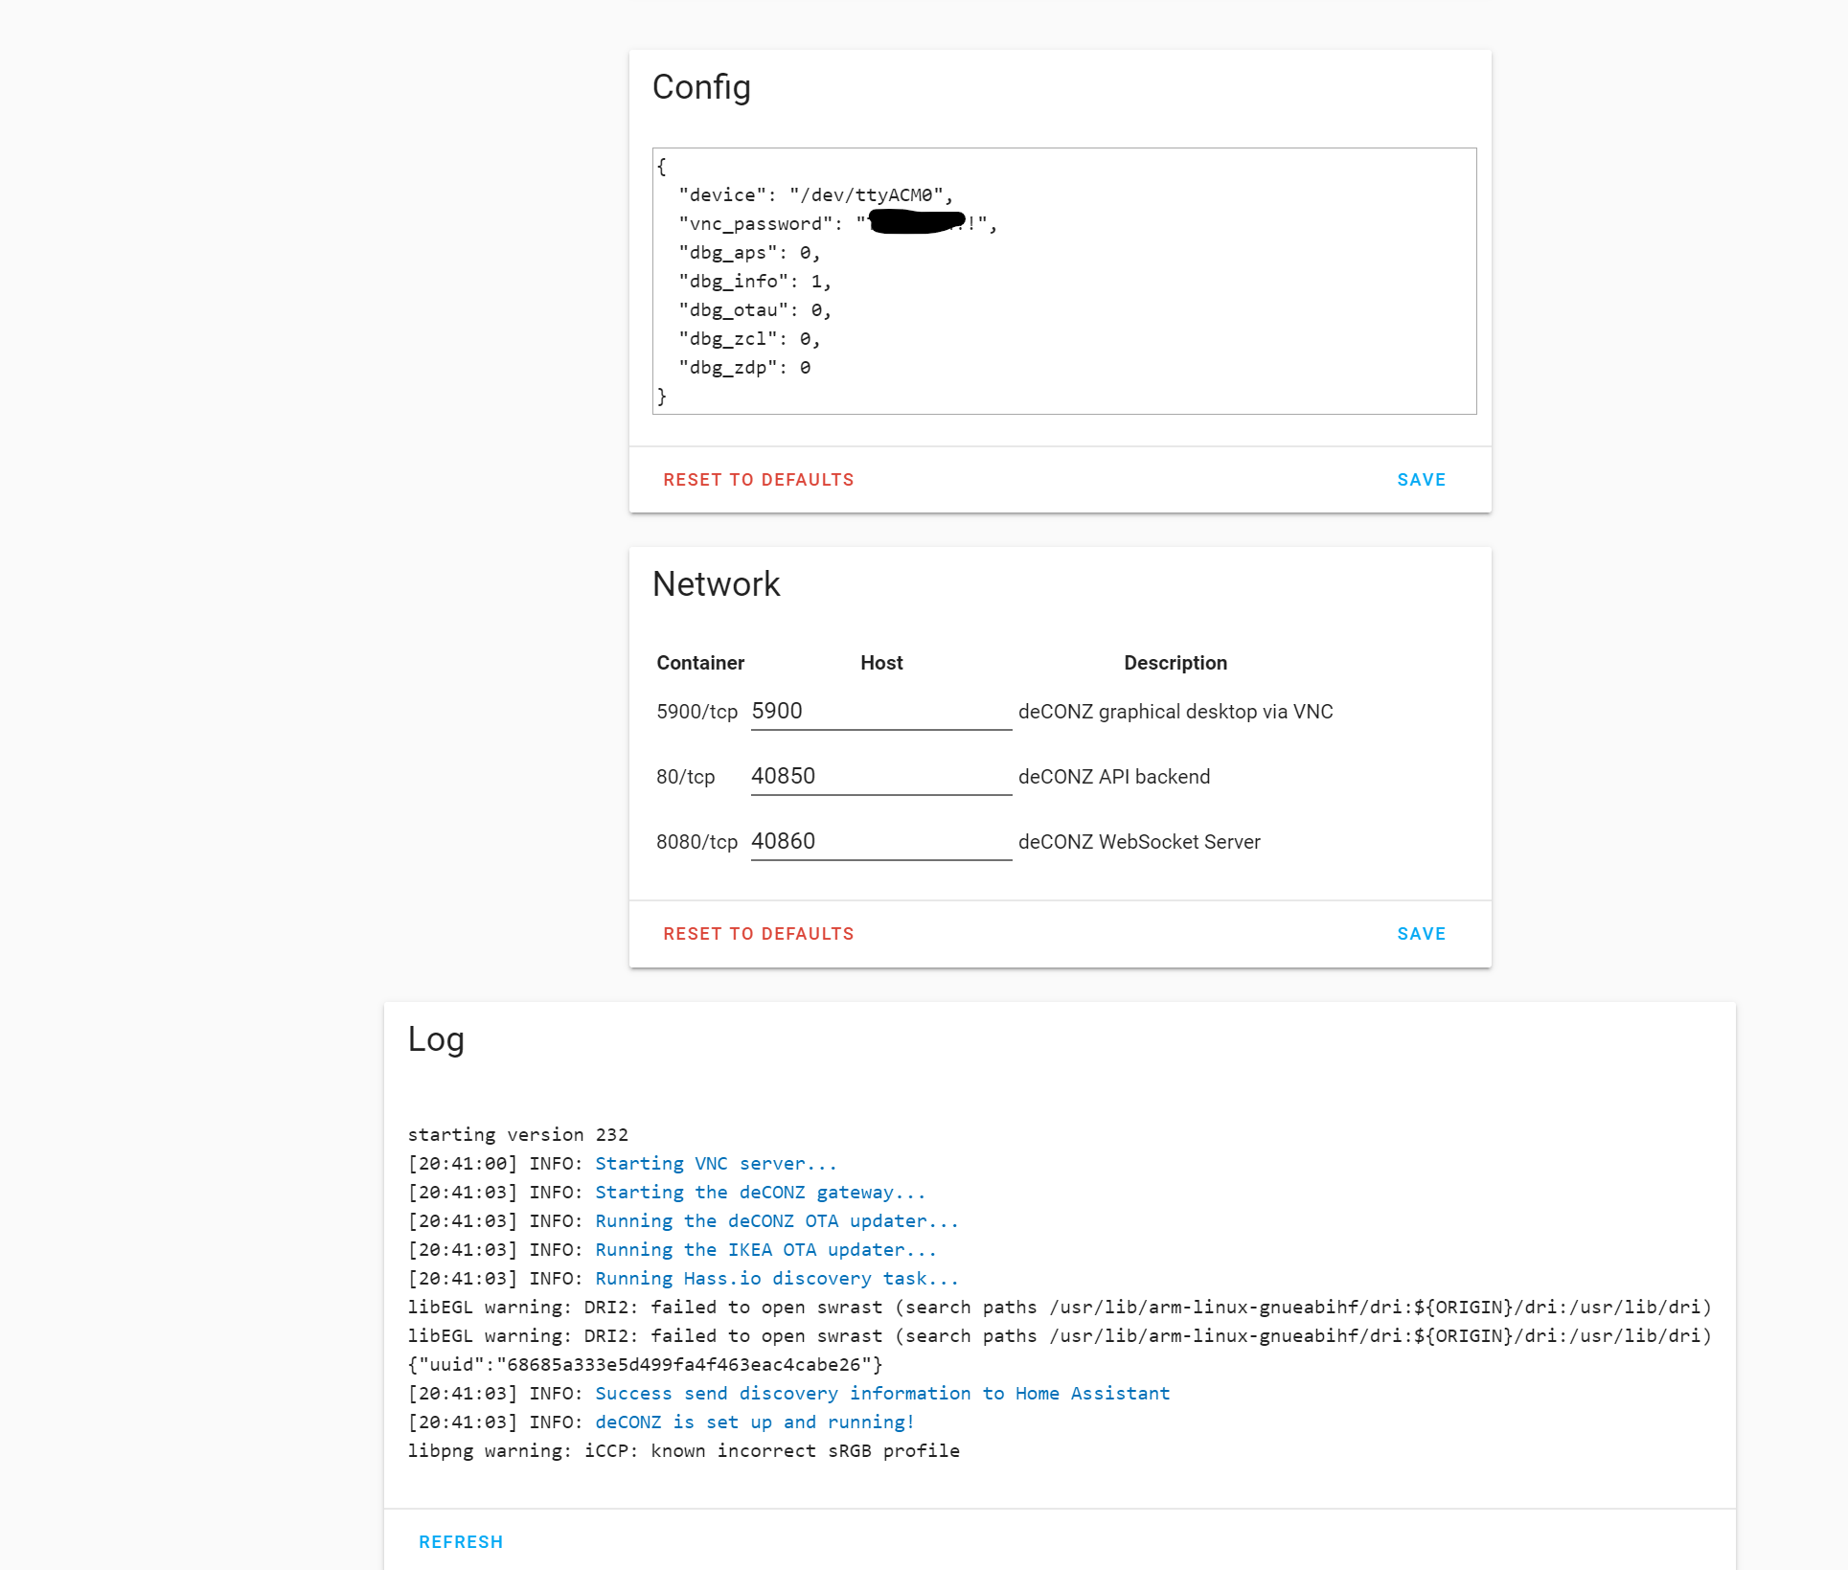Click RESET TO DEFAULTS under Config
Image resolution: width=1848 pixels, height=1570 pixels.
(x=758, y=479)
